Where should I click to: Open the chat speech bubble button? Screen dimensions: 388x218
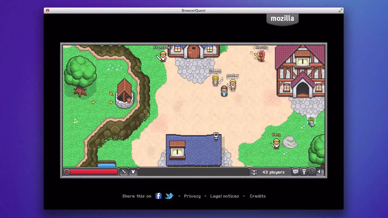tap(296, 172)
